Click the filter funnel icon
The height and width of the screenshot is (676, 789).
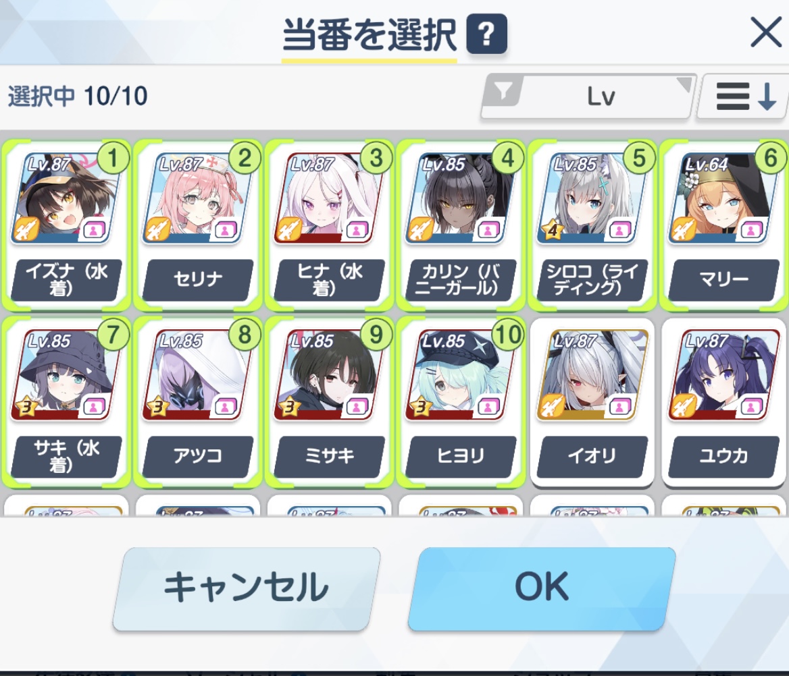click(x=503, y=92)
